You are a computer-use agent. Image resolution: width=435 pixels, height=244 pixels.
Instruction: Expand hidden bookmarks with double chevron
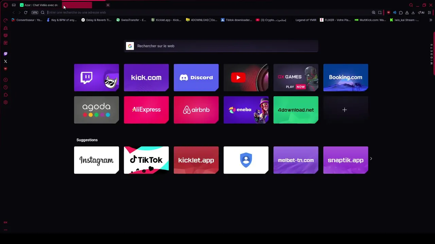(431, 20)
